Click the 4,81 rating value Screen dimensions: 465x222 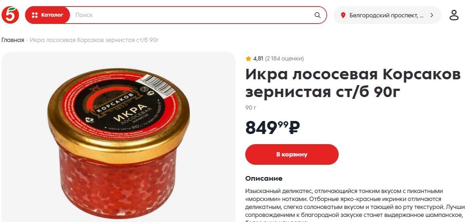point(258,58)
